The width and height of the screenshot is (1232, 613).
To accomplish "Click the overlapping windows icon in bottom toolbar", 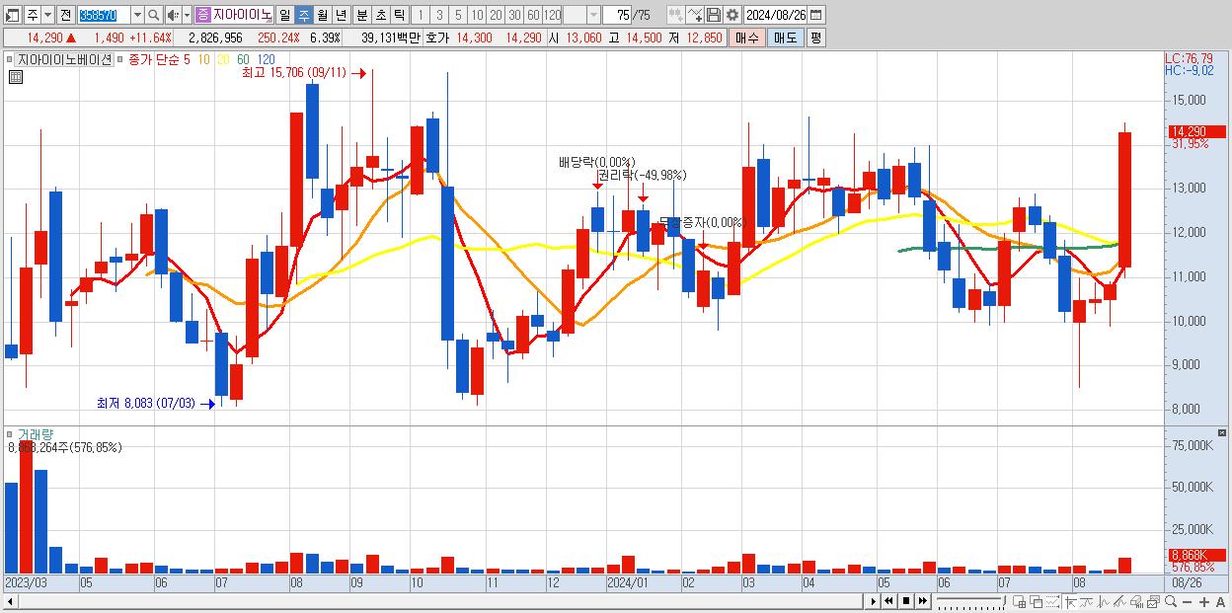I will tap(1036, 601).
